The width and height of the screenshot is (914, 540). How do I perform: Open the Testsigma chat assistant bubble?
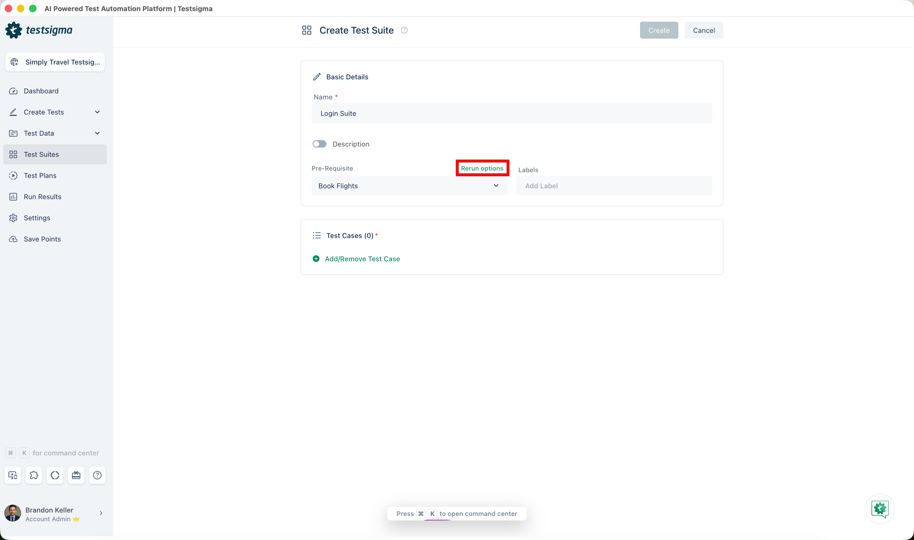[x=880, y=509]
